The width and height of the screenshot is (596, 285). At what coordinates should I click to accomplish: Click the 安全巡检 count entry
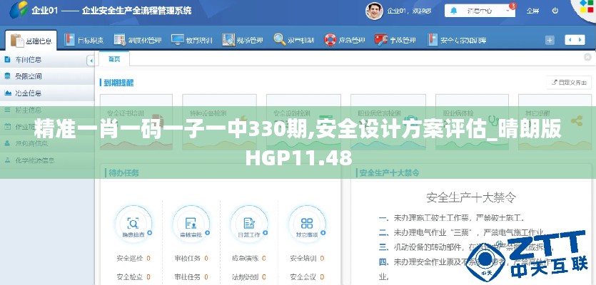[x=133, y=259]
